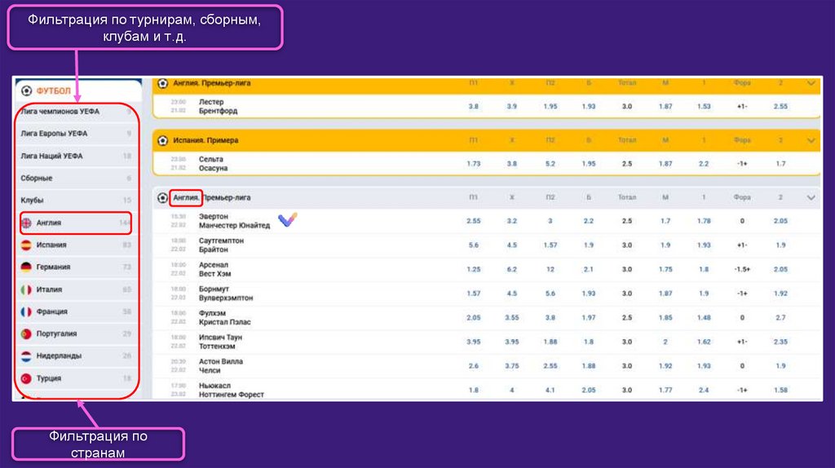The image size is (835, 468).
Task: Open the Ипсвич Таун – Тоттенхэм match
Action: 220,342
